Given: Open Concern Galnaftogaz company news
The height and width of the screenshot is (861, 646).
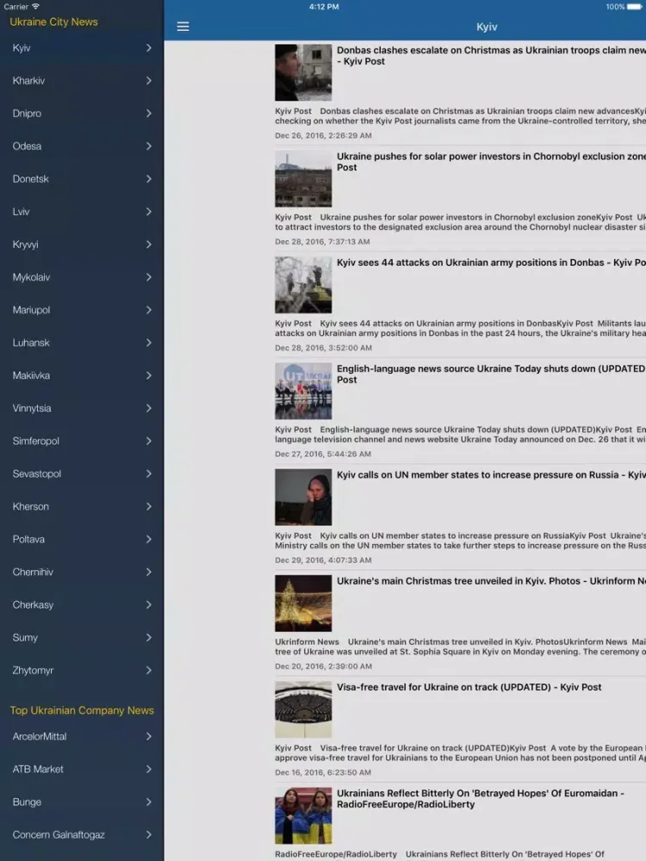Looking at the screenshot, I should pyautogui.click(x=82, y=834).
